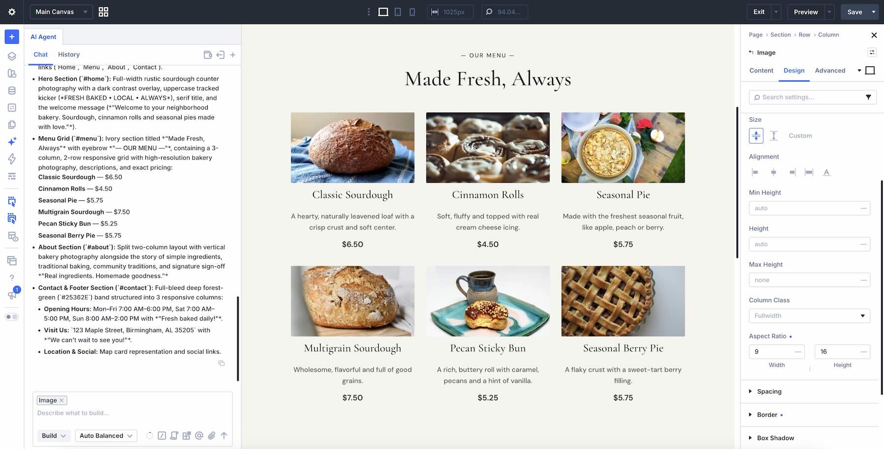This screenshot has height=449, width=884.
Task: Select the Classic Sourdough image on canvas
Action: pyautogui.click(x=353, y=148)
